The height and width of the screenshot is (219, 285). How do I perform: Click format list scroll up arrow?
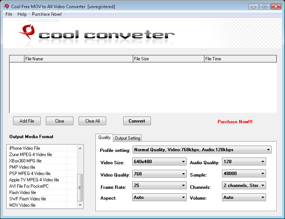80,148
